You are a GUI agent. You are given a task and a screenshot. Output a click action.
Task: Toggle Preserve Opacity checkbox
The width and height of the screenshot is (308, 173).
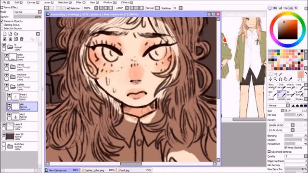point(2,21)
